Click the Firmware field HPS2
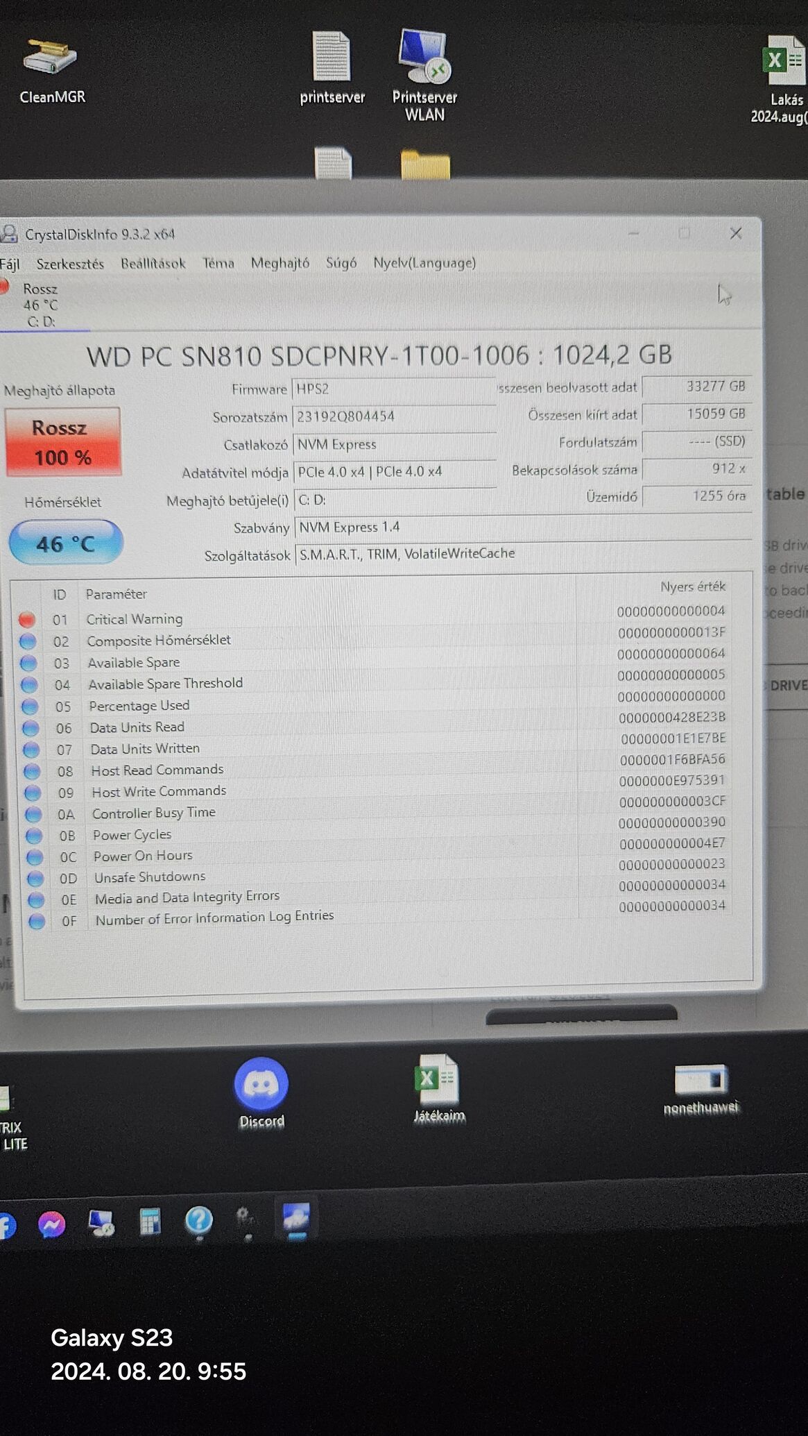 point(393,389)
